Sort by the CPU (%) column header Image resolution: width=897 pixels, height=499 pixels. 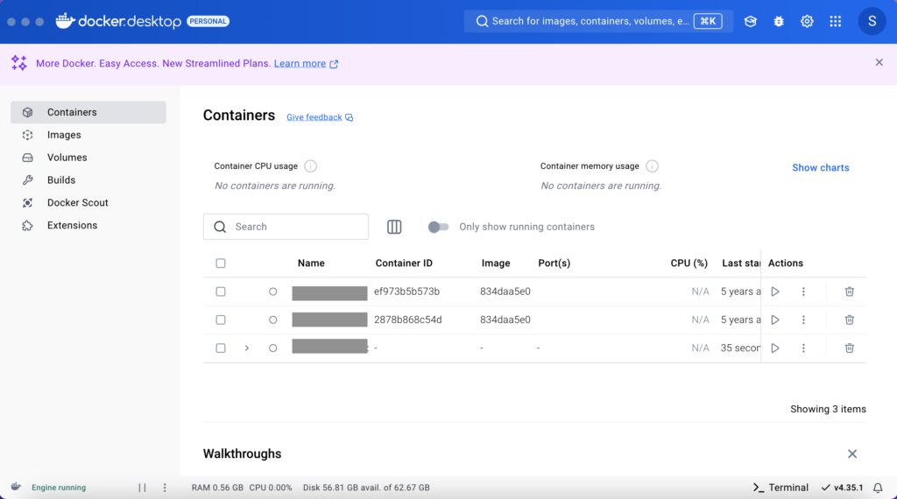click(x=689, y=263)
